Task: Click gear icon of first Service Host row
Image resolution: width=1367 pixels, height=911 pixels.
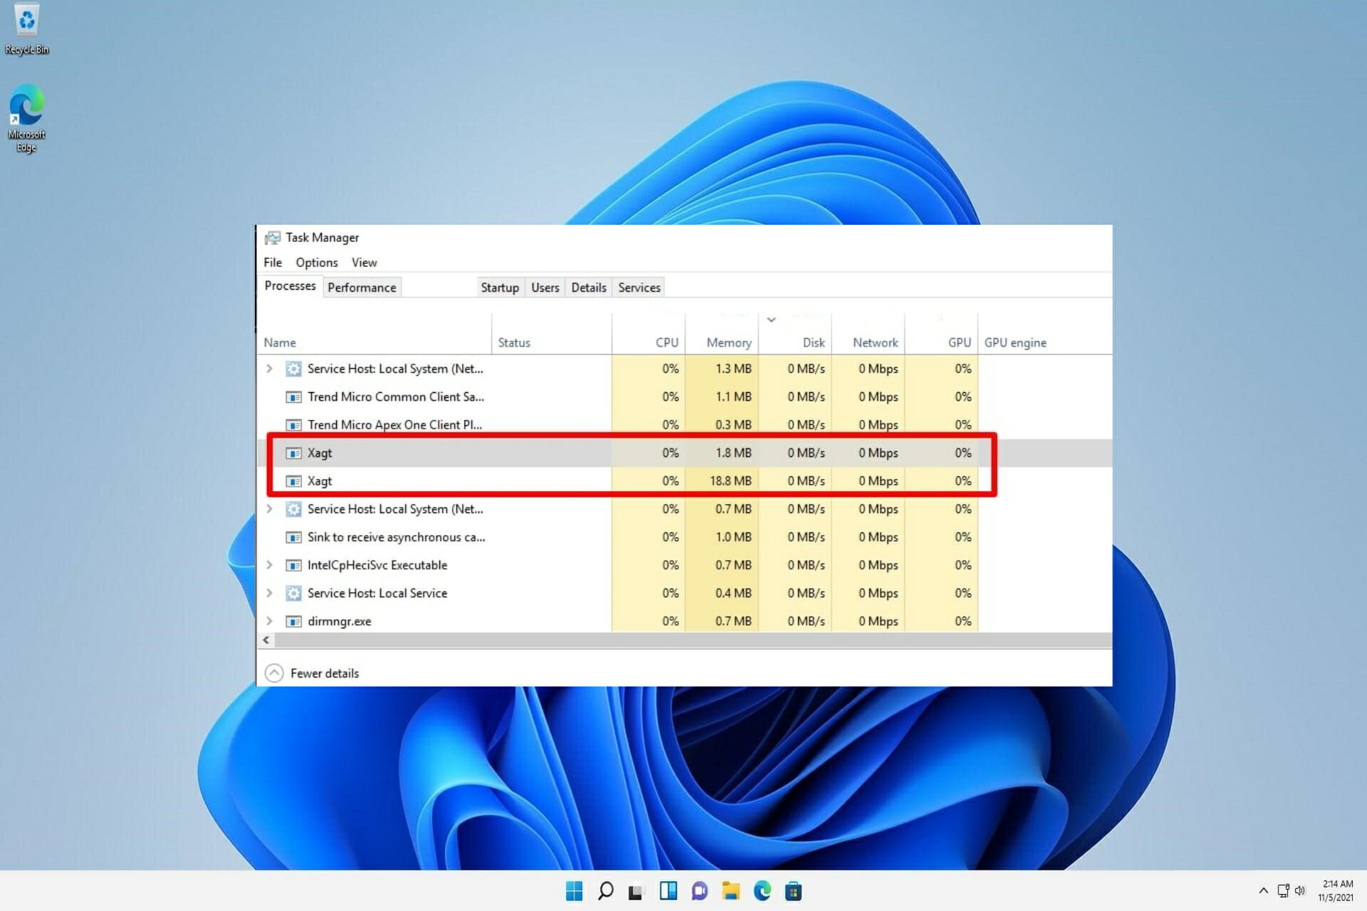Action: 293,369
